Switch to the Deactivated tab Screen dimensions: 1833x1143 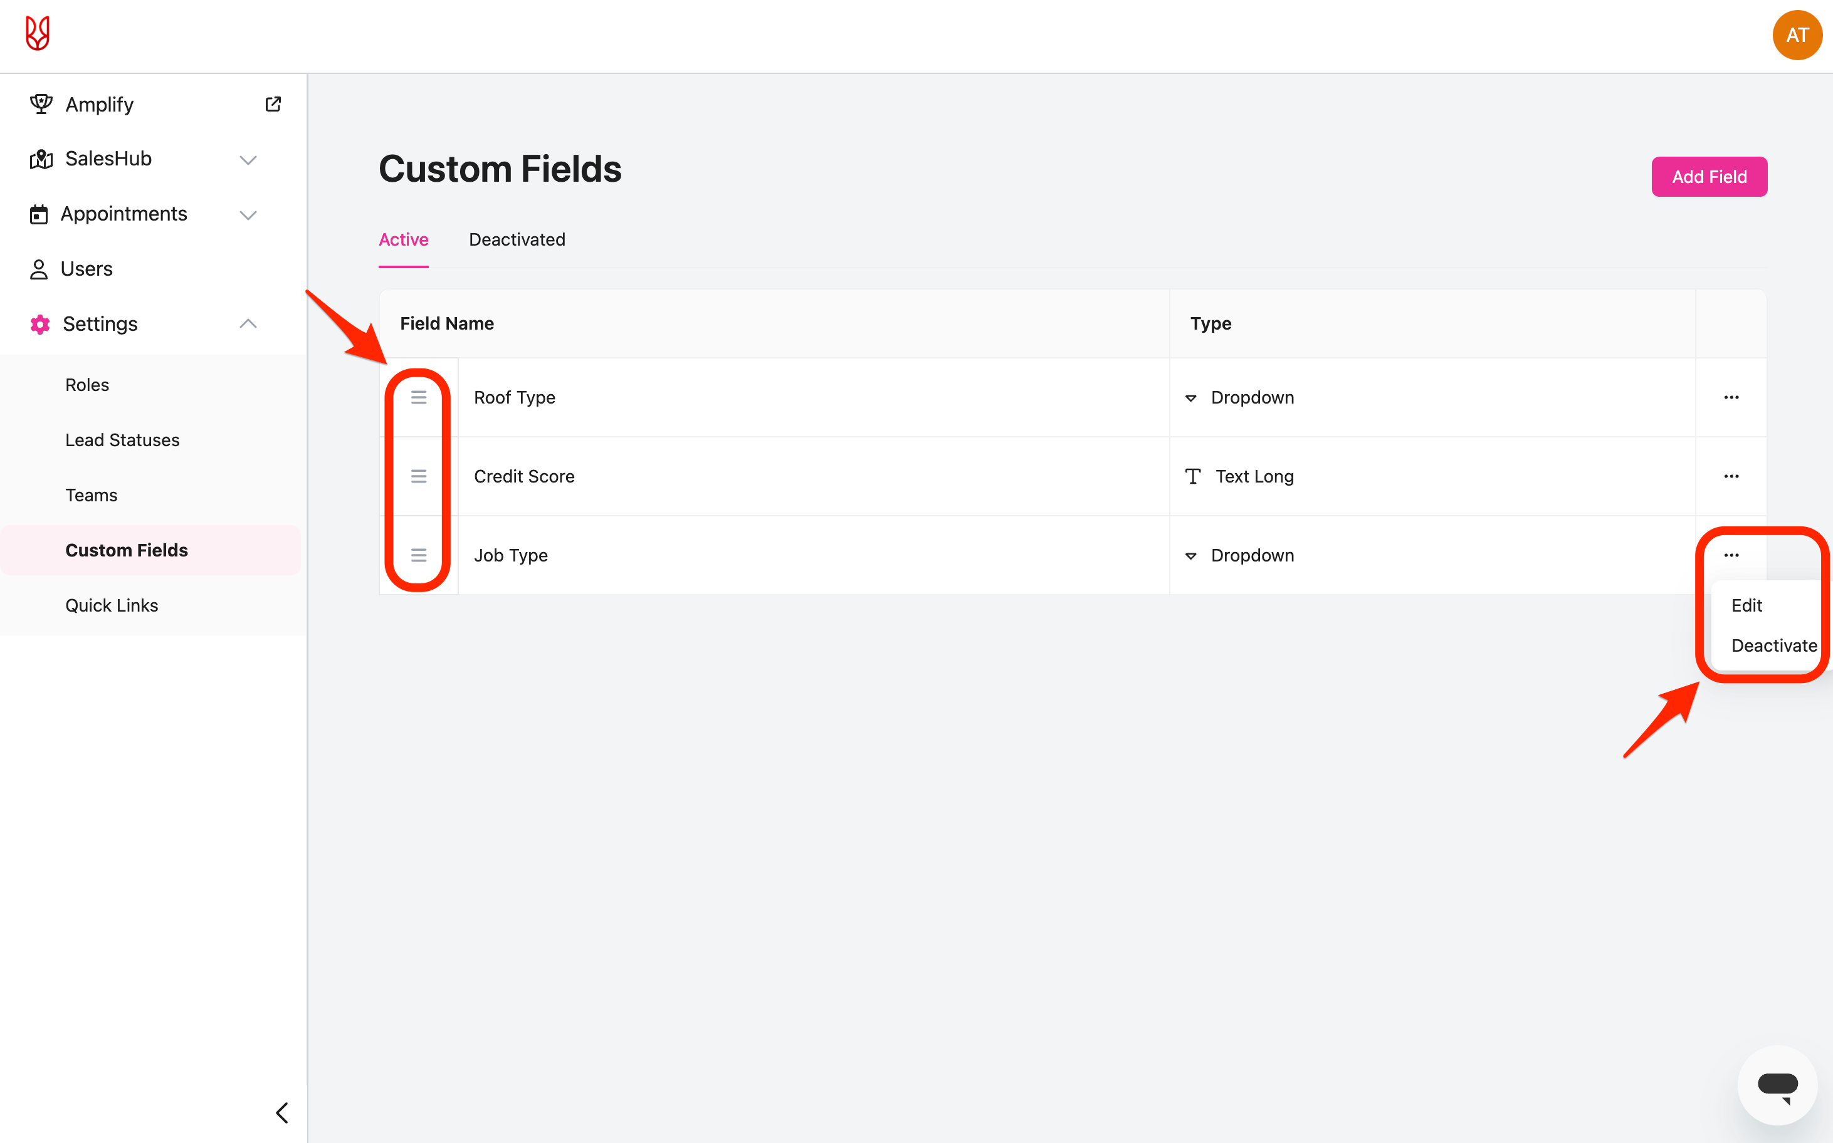point(517,239)
